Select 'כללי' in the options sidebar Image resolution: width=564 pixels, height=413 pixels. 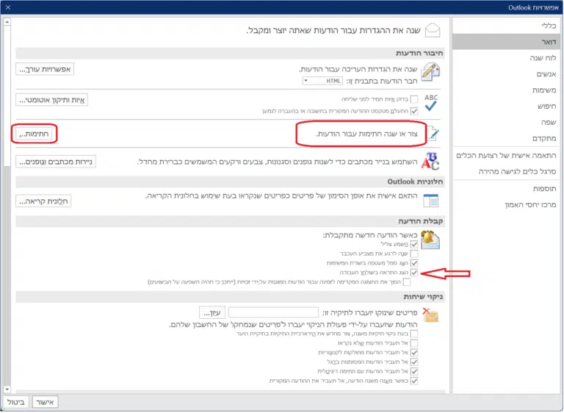pyautogui.click(x=506, y=26)
